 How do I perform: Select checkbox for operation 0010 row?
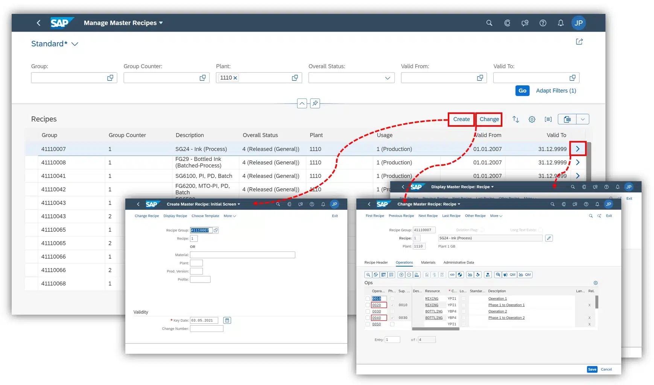[x=368, y=299]
